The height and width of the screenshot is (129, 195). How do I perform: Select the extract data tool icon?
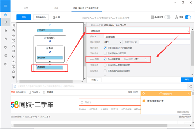13,36
